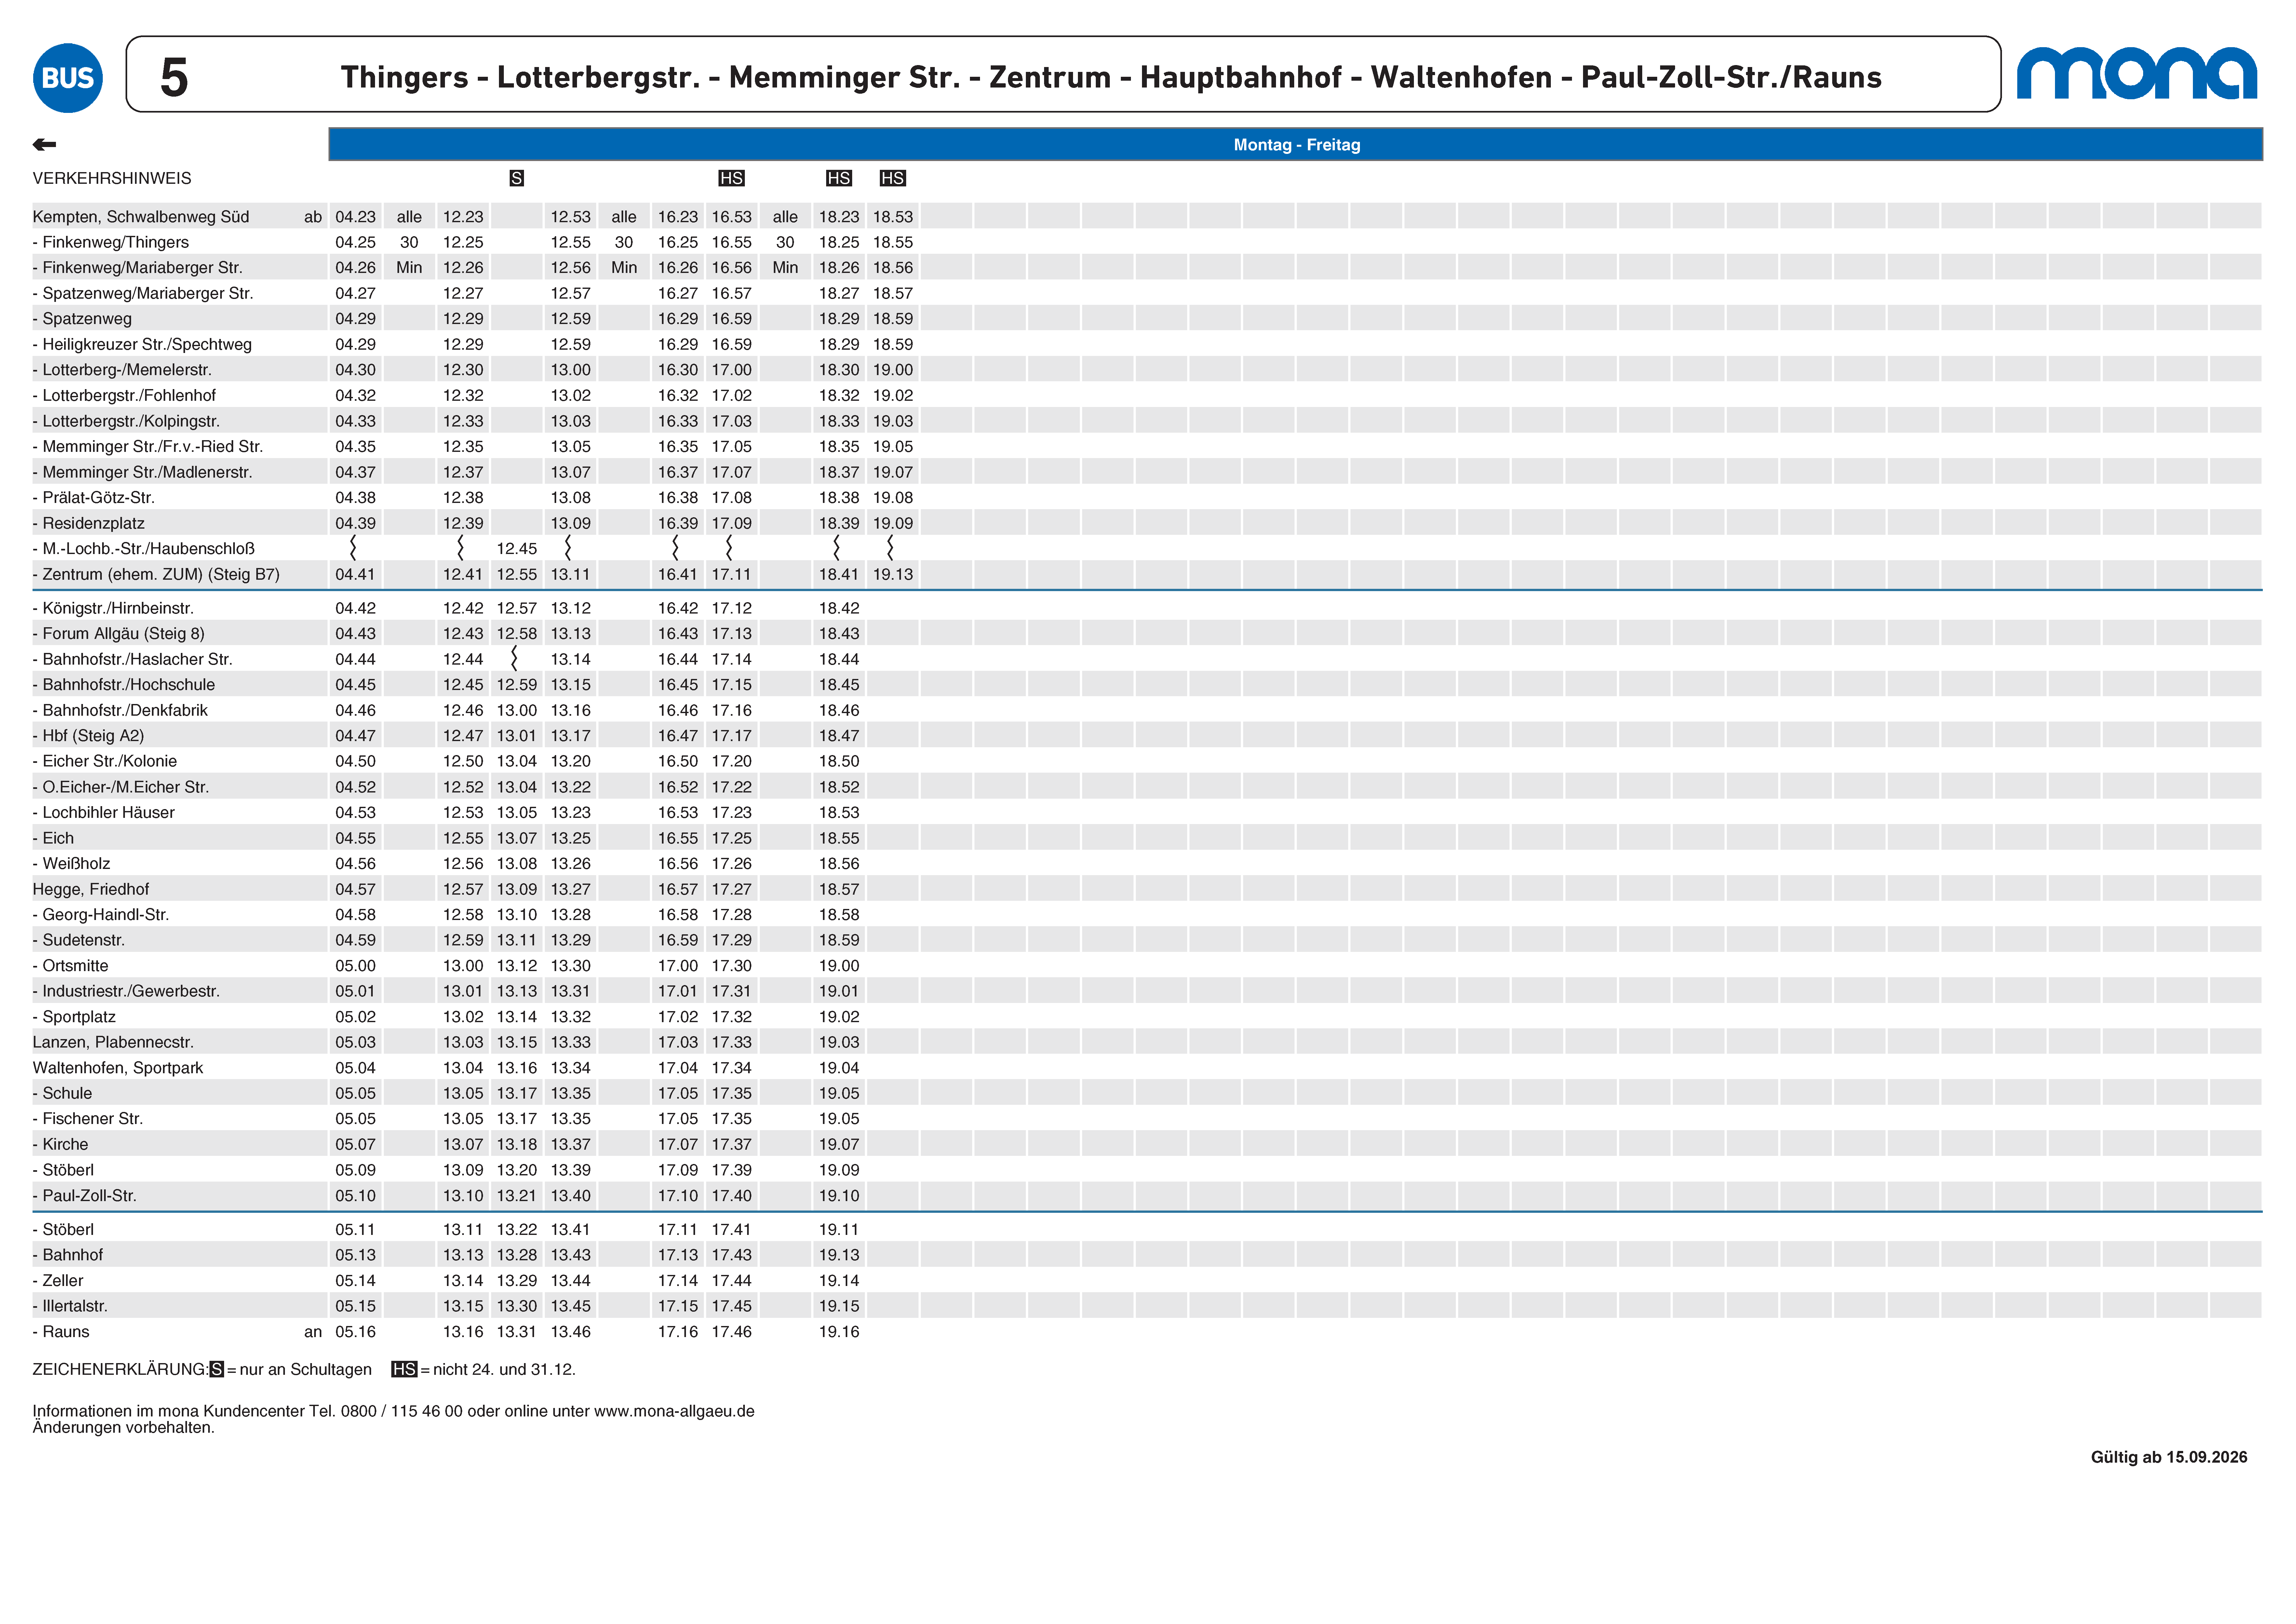Select the stop Finkenweg/Mariaberger Str.
The width and height of the screenshot is (2296, 1624).
[138, 268]
